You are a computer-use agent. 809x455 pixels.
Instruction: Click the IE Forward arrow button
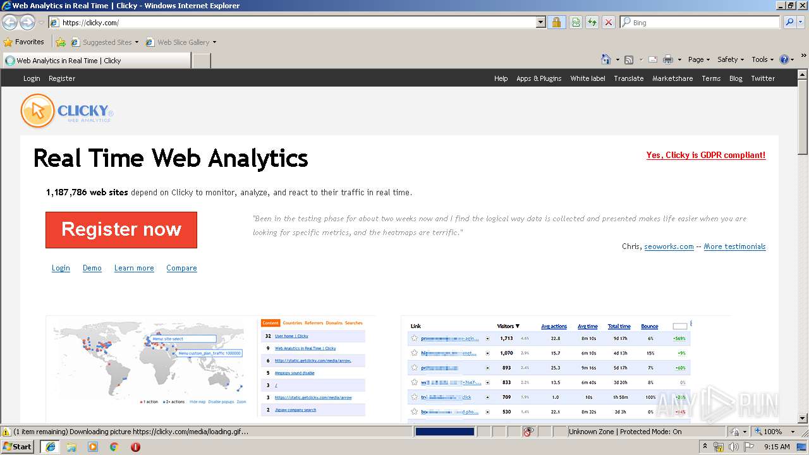point(27,22)
